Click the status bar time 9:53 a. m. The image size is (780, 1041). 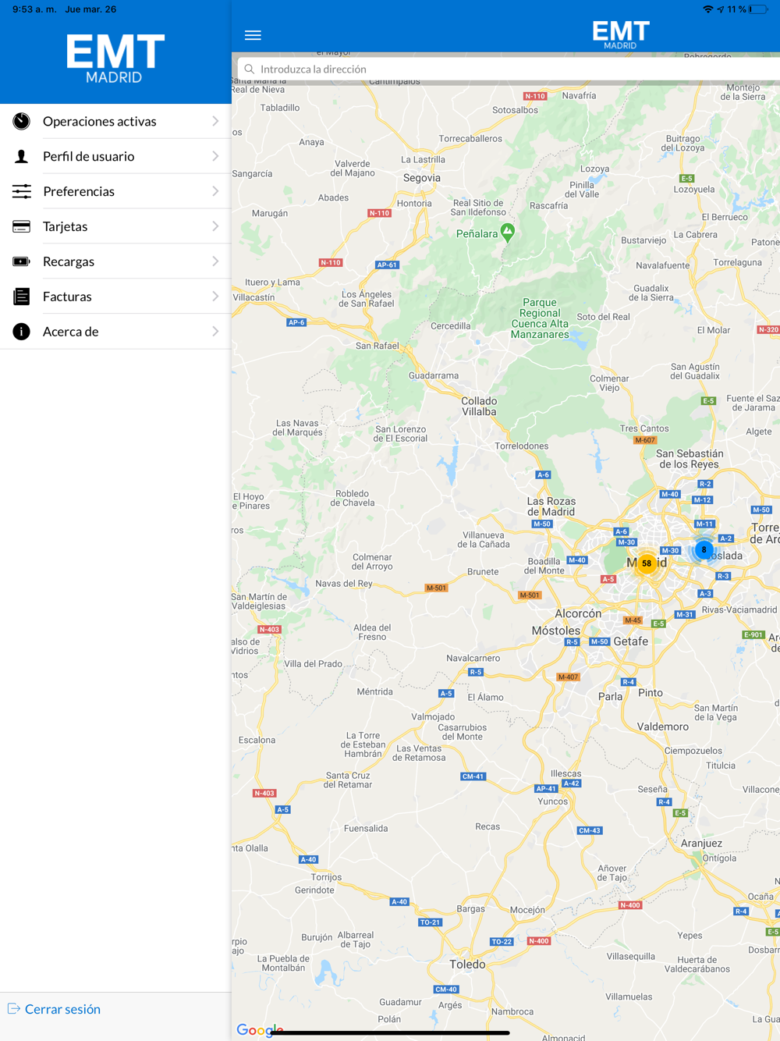click(x=33, y=9)
